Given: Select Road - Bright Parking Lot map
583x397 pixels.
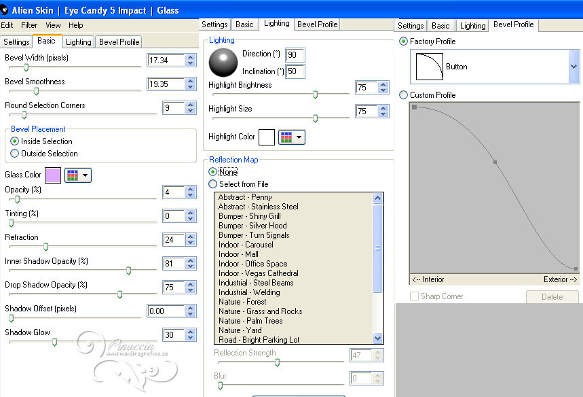Looking at the screenshot, I should [x=259, y=340].
